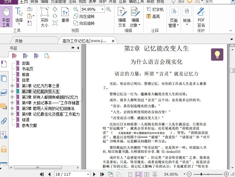Click the delete bookmark icon
This screenshot has height=177, width=235.
[14, 56]
